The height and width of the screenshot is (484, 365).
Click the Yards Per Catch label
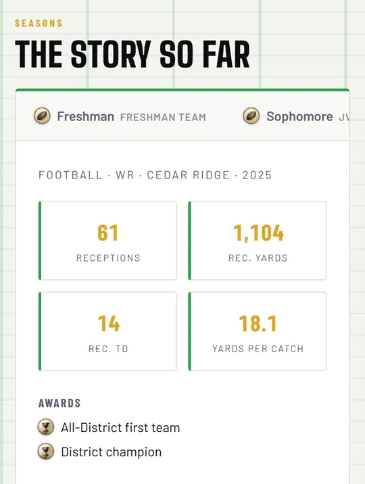point(258,349)
